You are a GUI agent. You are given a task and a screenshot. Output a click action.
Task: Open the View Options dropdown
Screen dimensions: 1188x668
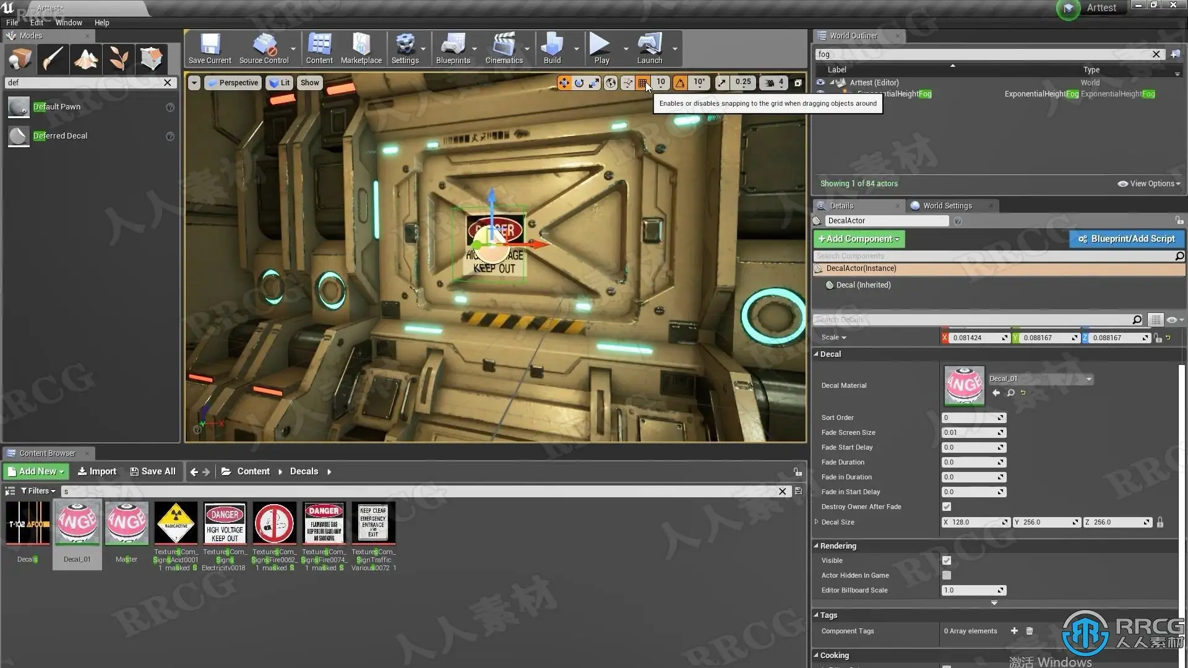click(1150, 184)
